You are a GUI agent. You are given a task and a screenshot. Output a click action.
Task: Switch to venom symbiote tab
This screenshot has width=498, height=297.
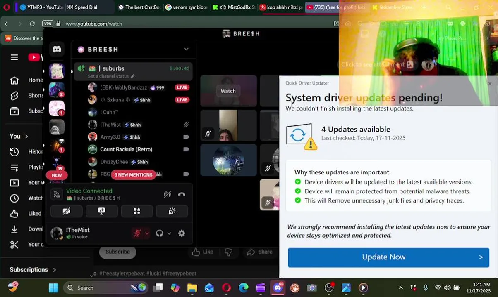tap(186, 7)
